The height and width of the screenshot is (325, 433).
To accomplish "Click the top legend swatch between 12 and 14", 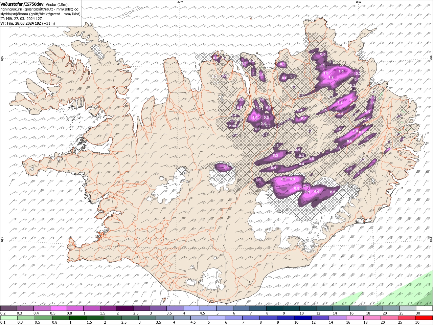I will (x=324, y=308).
